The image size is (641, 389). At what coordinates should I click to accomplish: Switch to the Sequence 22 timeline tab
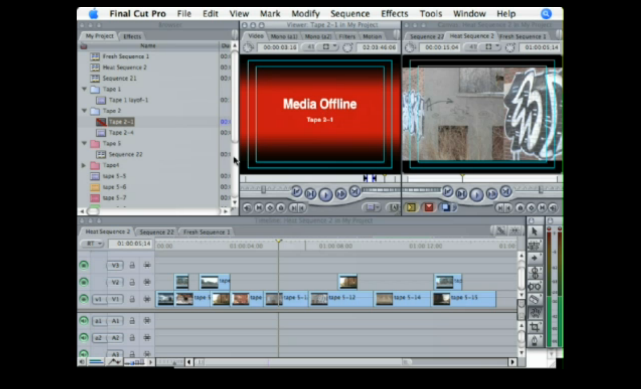(x=157, y=232)
